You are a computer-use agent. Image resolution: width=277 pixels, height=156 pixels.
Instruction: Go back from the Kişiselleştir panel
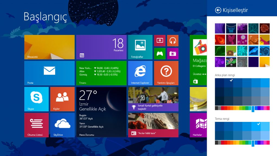click(x=218, y=10)
